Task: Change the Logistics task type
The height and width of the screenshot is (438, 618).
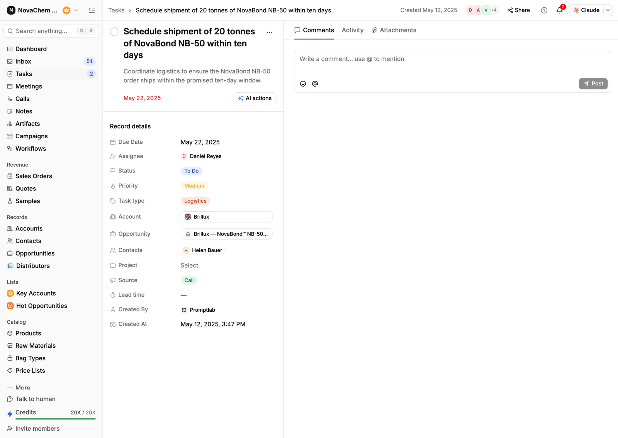Action: click(195, 201)
